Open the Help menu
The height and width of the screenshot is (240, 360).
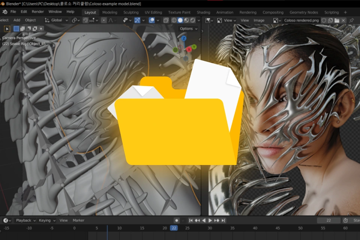[70, 12]
